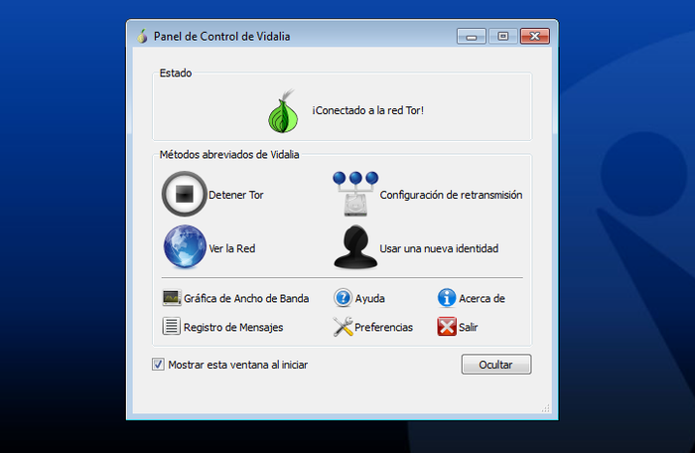
Task: Click the window resize grip corner
Action: tap(546, 408)
